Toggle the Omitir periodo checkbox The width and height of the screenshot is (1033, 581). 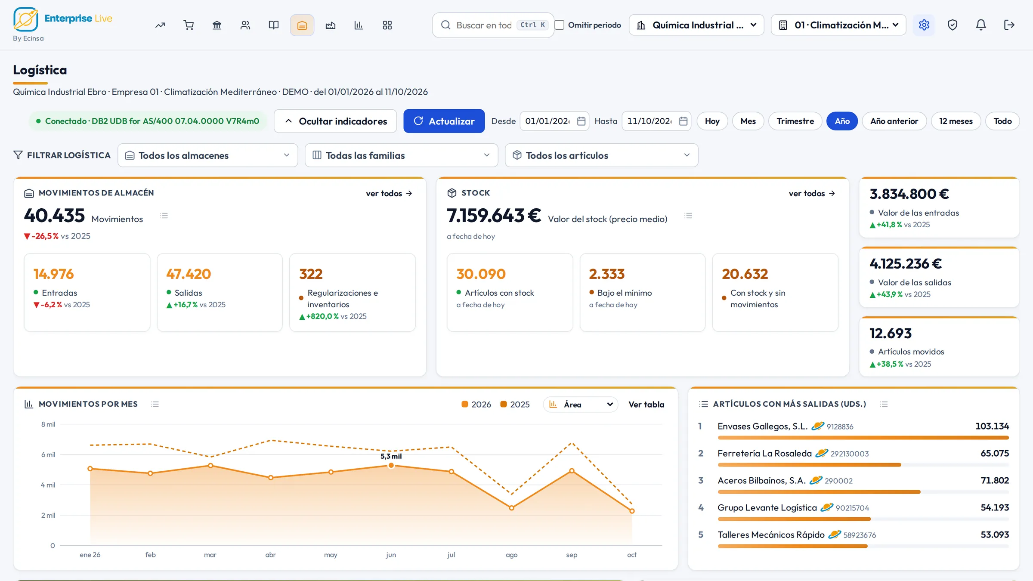[560, 25]
